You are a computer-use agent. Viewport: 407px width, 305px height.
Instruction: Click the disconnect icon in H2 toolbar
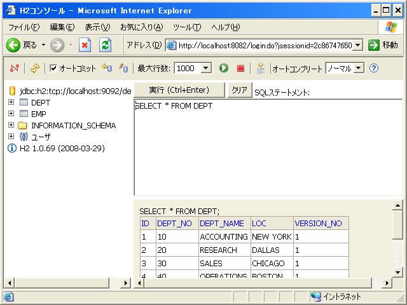point(15,68)
